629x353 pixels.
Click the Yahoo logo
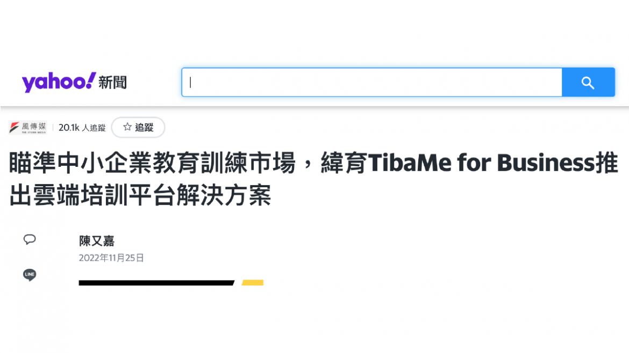coord(59,82)
